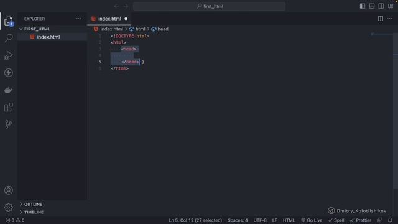Open the Search view icon

(x=9, y=38)
